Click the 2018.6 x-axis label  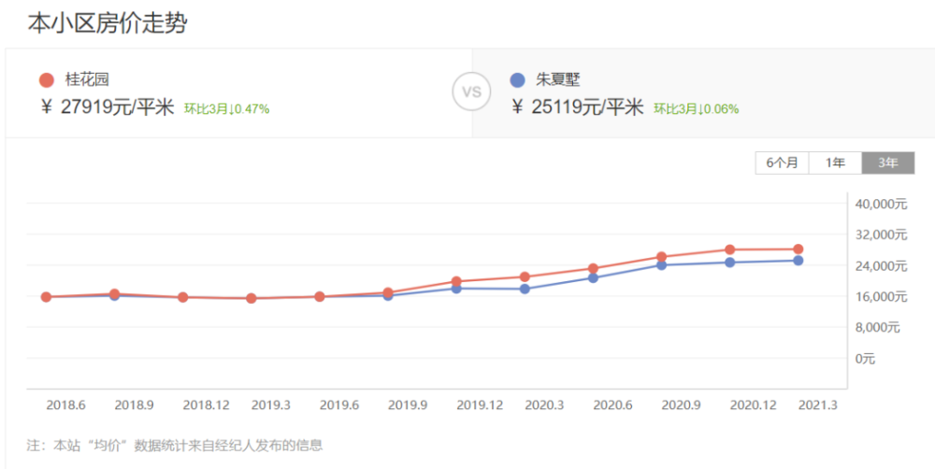point(65,405)
